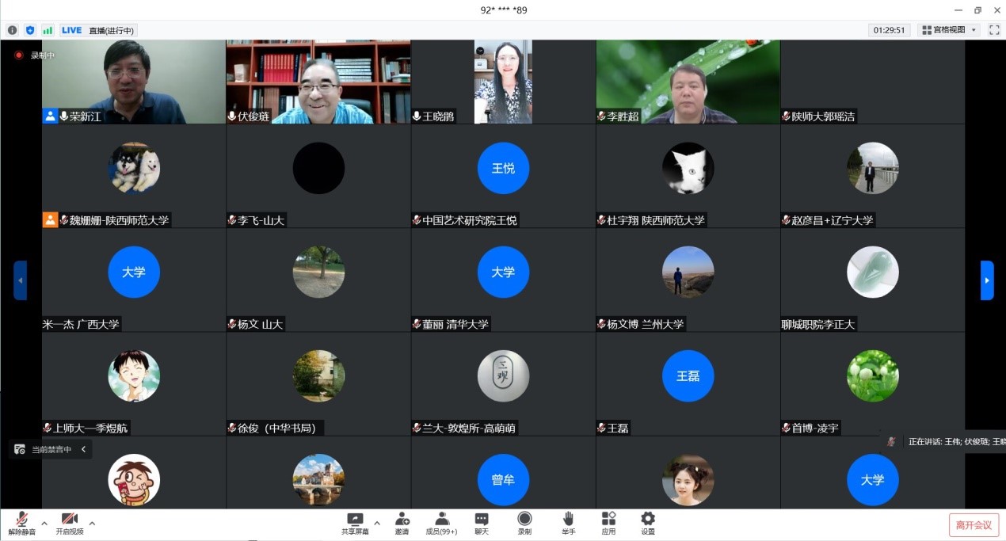This screenshot has width=1006, height=541.
Task: Expand video options arrow beside 开启视频
Action: 92,523
